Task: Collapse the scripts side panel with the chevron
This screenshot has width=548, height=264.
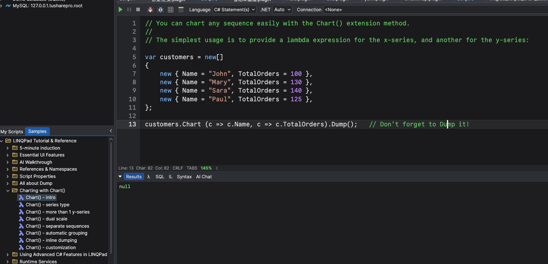Action: pyautogui.click(x=111, y=131)
